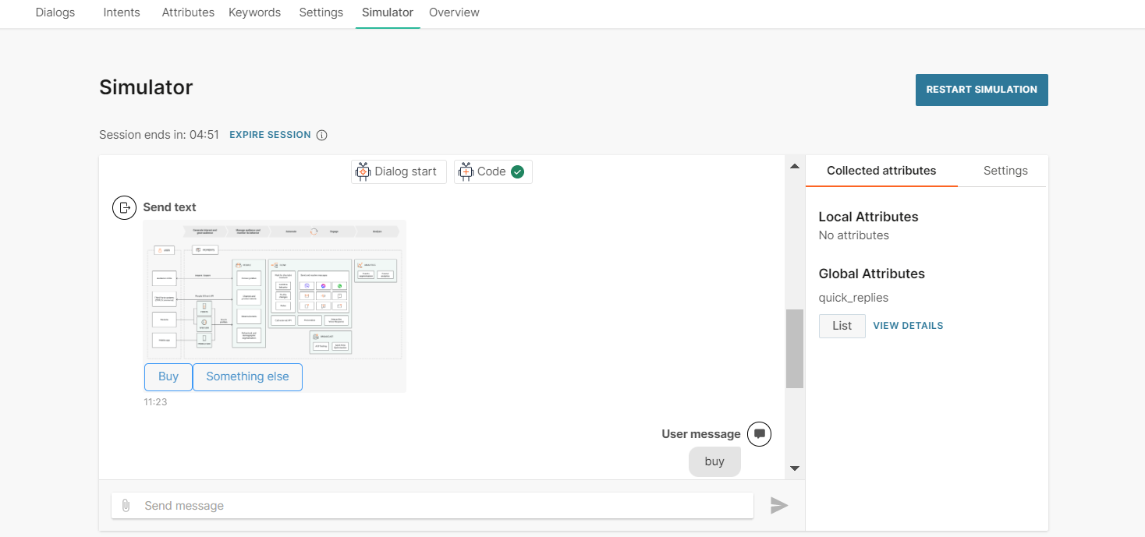1145x537 pixels.
Task: Click the Code element robot icon
Action: [466, 171]
